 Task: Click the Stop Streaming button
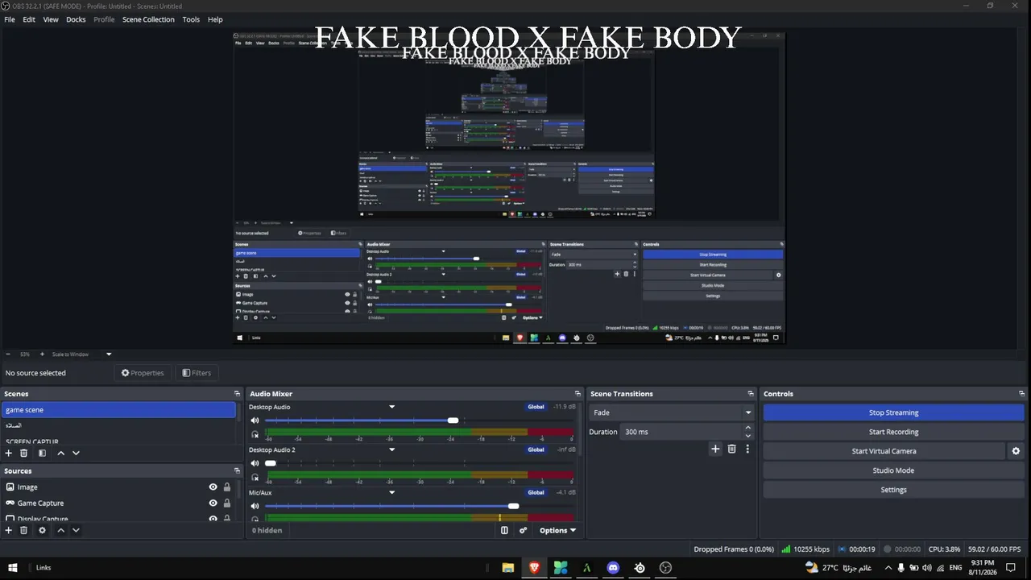(893, 412)
